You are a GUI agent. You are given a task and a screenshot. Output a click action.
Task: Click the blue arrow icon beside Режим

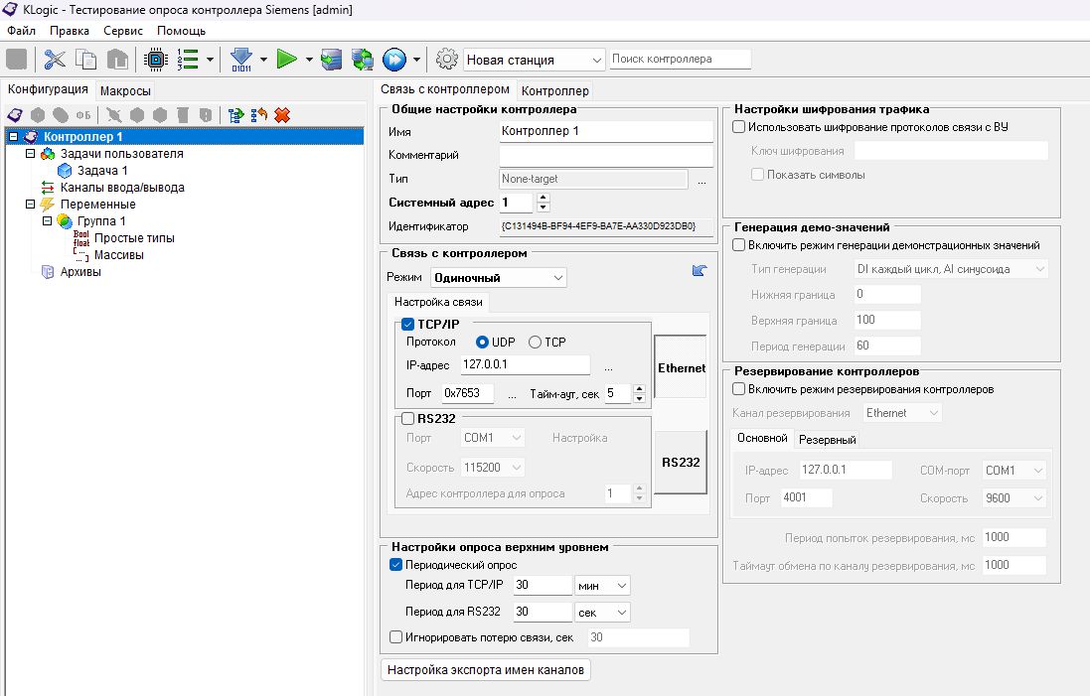[x=700, y=271]
